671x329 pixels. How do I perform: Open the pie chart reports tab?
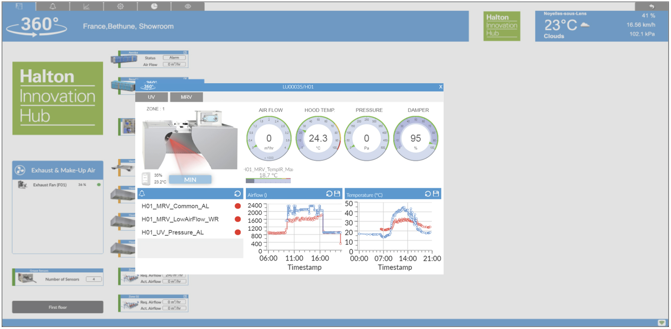point(154,6)
